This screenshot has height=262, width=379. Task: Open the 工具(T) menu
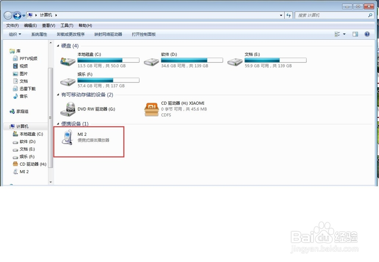coord(67,26)
